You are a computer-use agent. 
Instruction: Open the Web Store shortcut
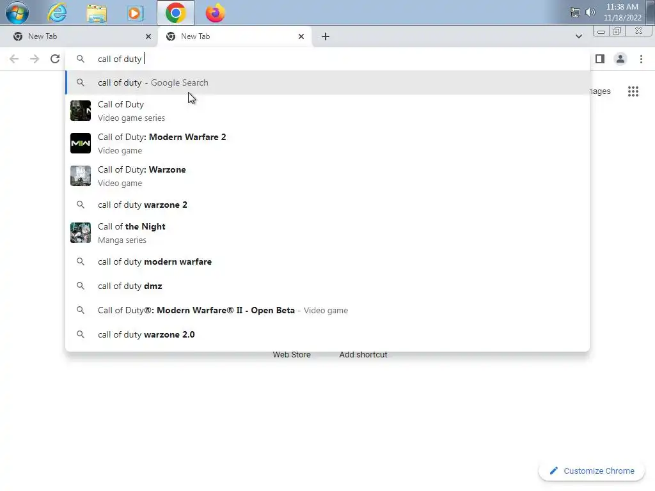click(x=292, y=354)
